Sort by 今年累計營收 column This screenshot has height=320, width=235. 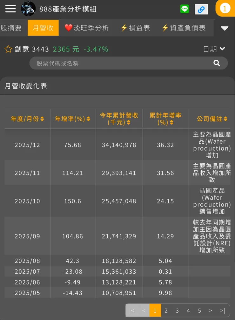tap(119, 119)
